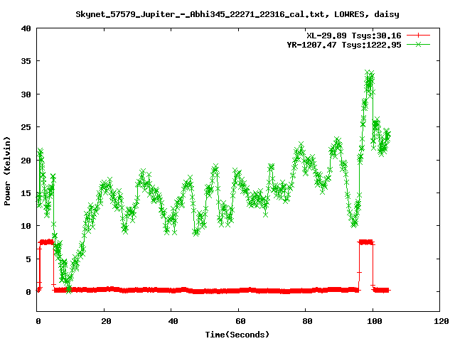Click the 100 tick label on x-axis
This screenshot has height=341, width=455.
point(373,321)
